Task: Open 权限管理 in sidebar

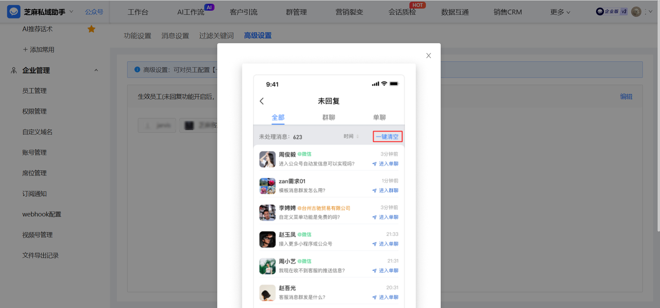Action: tap(34, 111)
